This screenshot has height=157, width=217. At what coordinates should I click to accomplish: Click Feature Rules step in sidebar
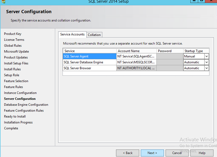tap(14, 87)
